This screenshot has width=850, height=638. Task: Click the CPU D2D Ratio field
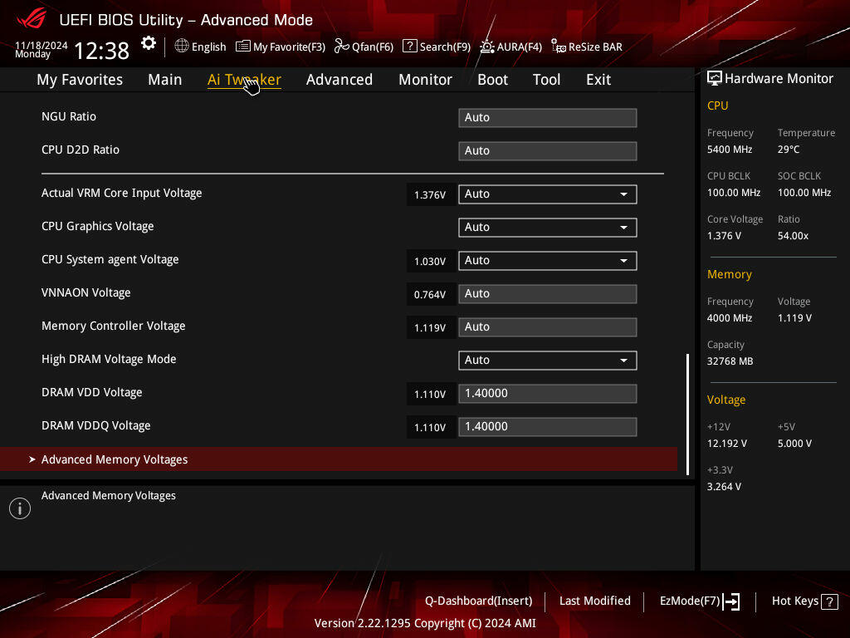click(x=548, y=151)
